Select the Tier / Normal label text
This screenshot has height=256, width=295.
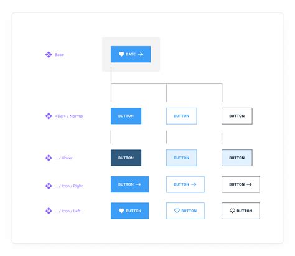pos(69,116)
